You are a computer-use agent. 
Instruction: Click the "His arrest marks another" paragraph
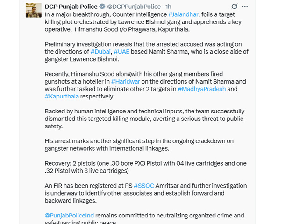tap(140, 145)
